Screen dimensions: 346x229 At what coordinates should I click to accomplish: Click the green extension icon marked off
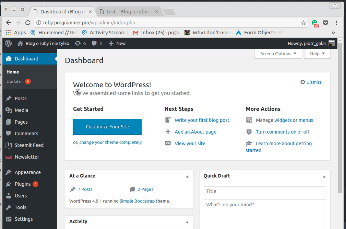pyautogui.click(x=315, y=23)
